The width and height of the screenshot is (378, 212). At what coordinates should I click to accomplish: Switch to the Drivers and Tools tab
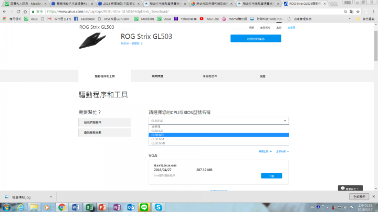[x=104, y=76]
